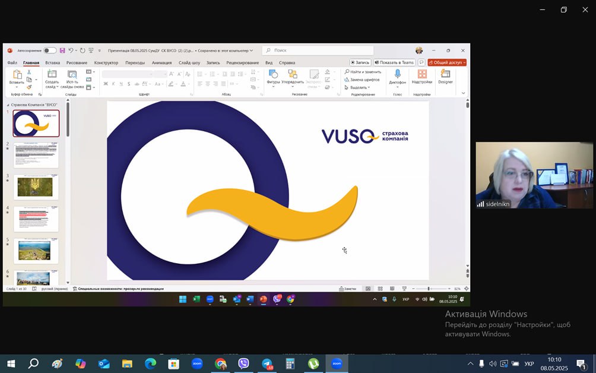Open the Надстройки add-ins icon
The width and height of the screenshot is (596, 373).
pos(422,74)
